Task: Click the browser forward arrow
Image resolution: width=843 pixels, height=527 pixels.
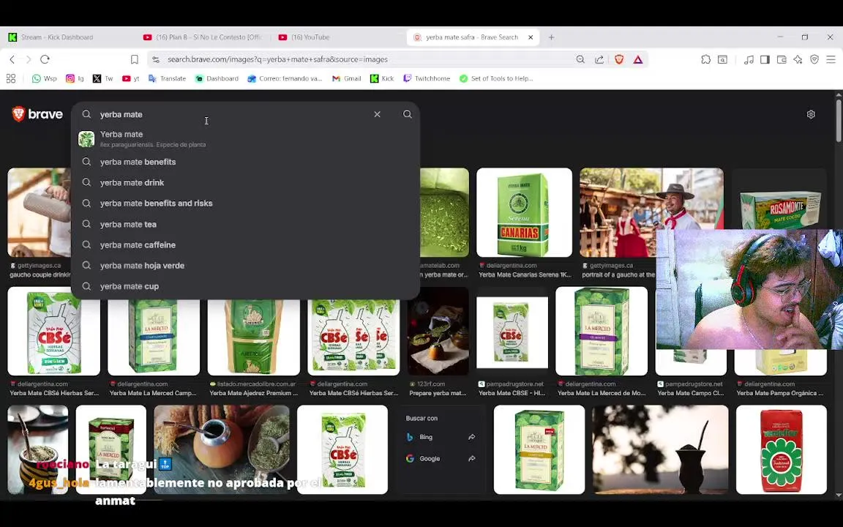Action: 29,59
